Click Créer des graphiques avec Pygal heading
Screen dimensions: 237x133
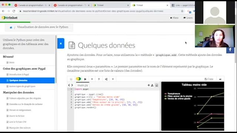[24, 69]
